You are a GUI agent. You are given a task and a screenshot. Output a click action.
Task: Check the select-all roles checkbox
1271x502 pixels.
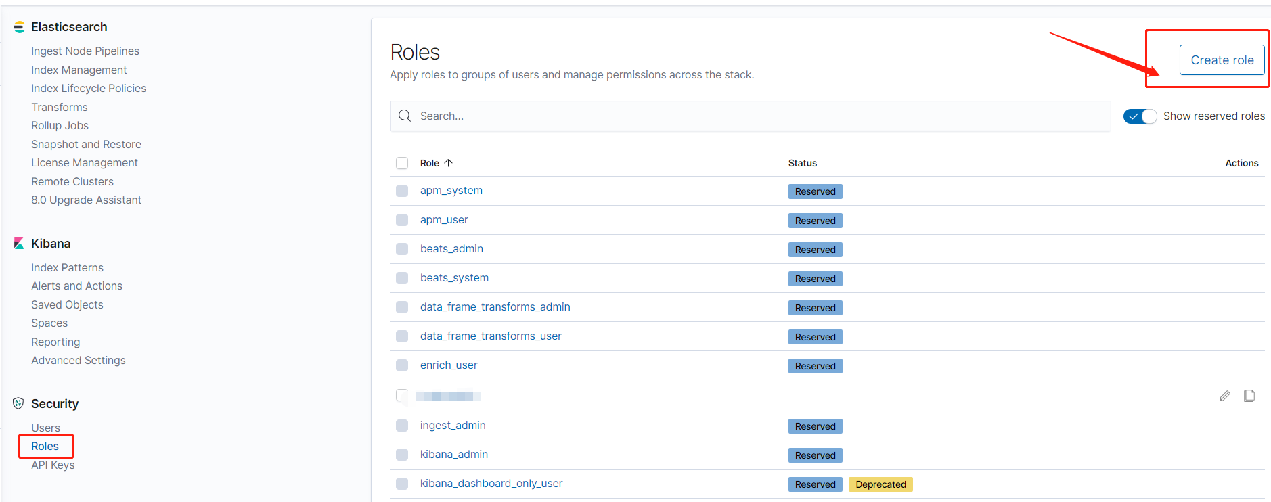click(x=402, y=163)
